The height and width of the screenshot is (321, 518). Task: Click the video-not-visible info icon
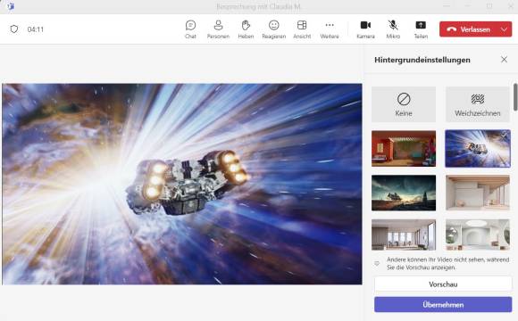coord(377,264)
